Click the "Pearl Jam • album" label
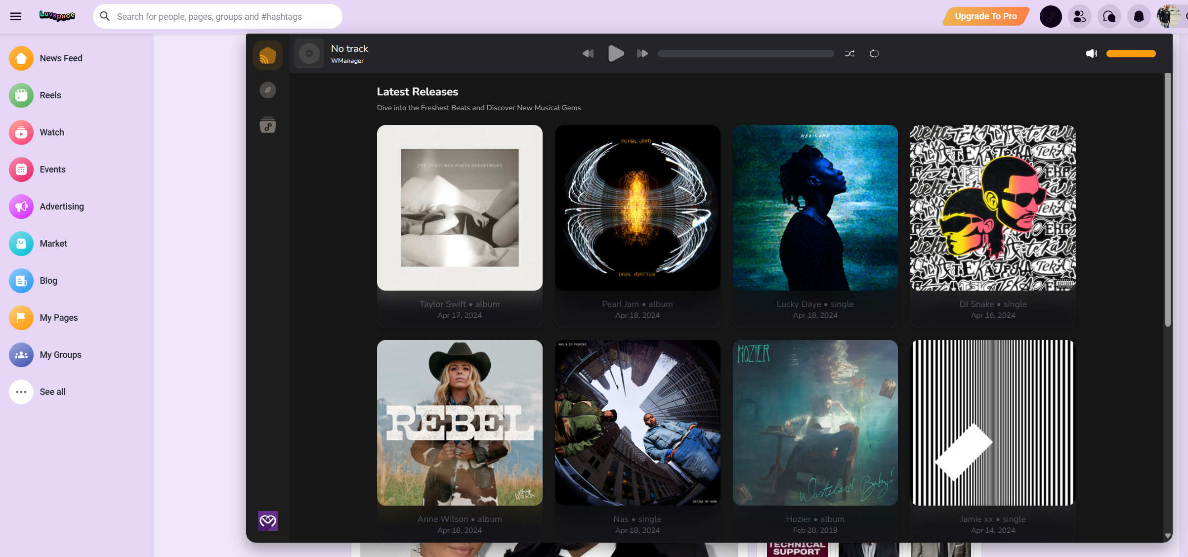This screenshot has height=557, width=1188. (637, 304)
